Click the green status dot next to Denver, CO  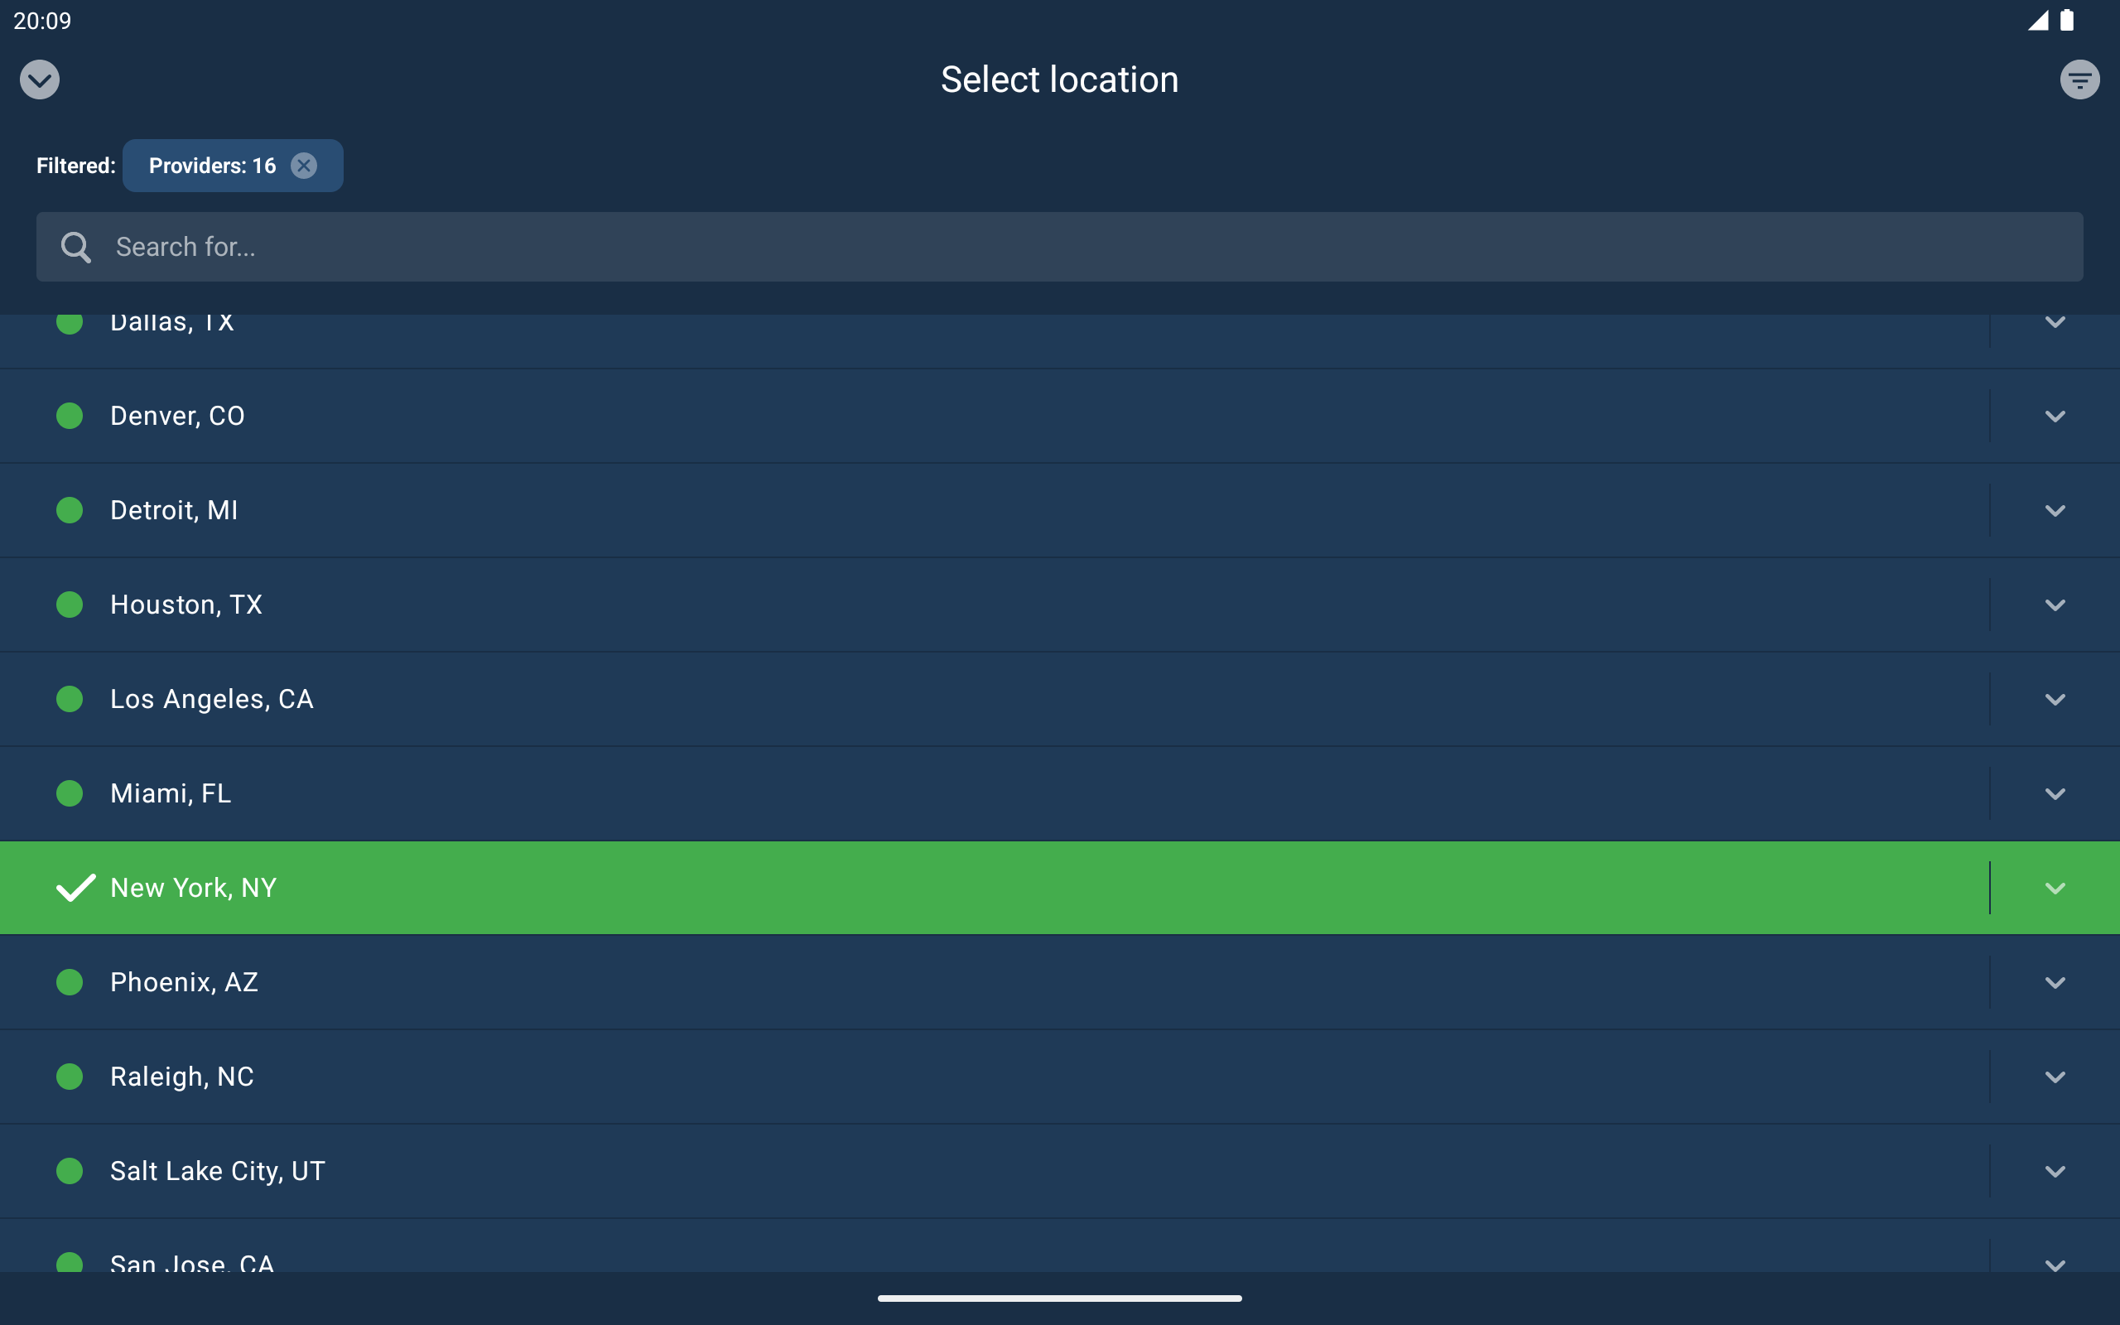70,416
